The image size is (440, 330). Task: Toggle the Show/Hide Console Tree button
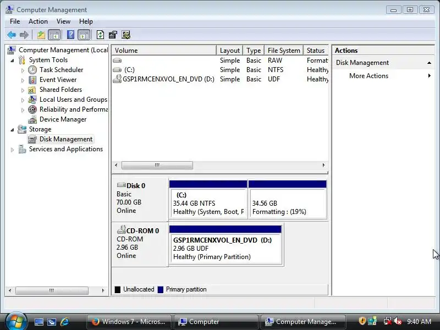54,35
